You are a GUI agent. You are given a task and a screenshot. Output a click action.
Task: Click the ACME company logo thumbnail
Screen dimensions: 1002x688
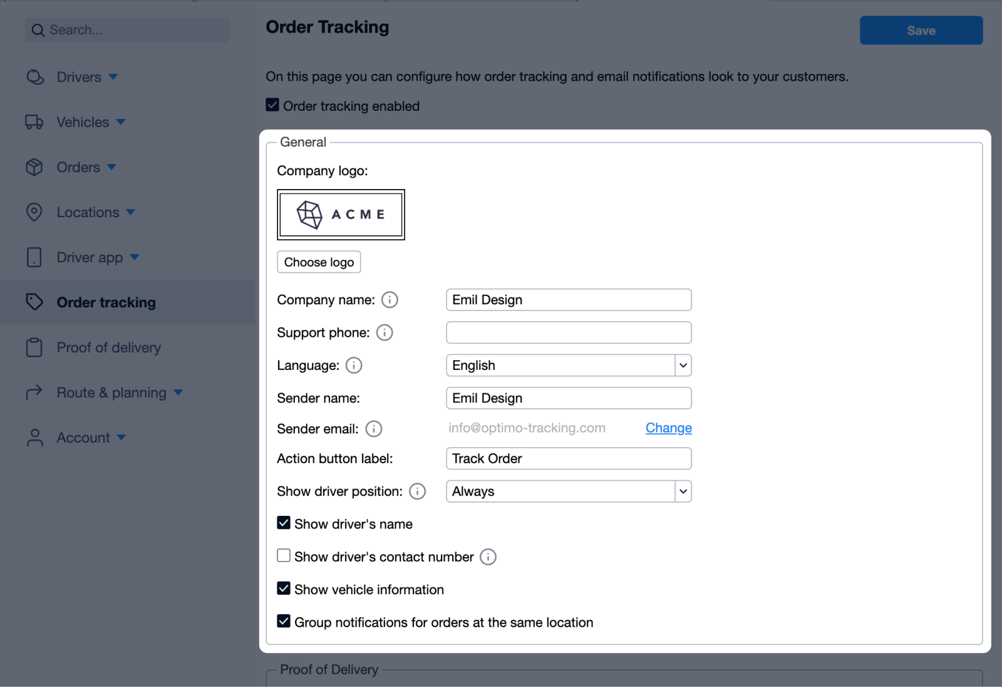341,215
